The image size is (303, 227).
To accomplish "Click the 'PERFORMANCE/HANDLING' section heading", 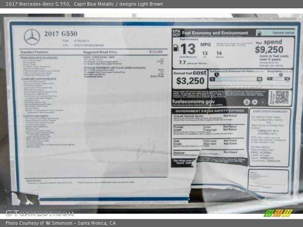I will [x=39, y=58].
